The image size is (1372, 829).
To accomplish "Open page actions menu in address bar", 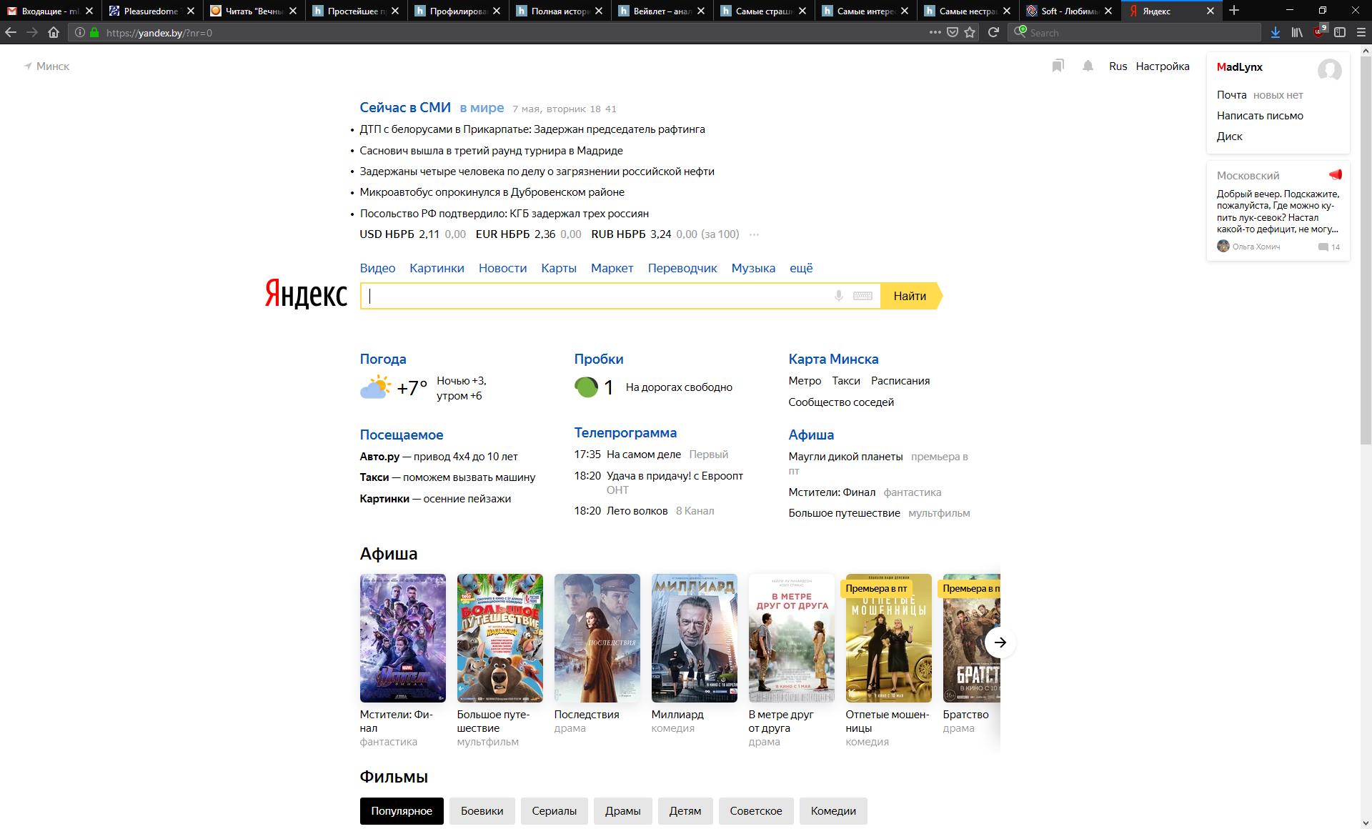I will tap(935, 32).
